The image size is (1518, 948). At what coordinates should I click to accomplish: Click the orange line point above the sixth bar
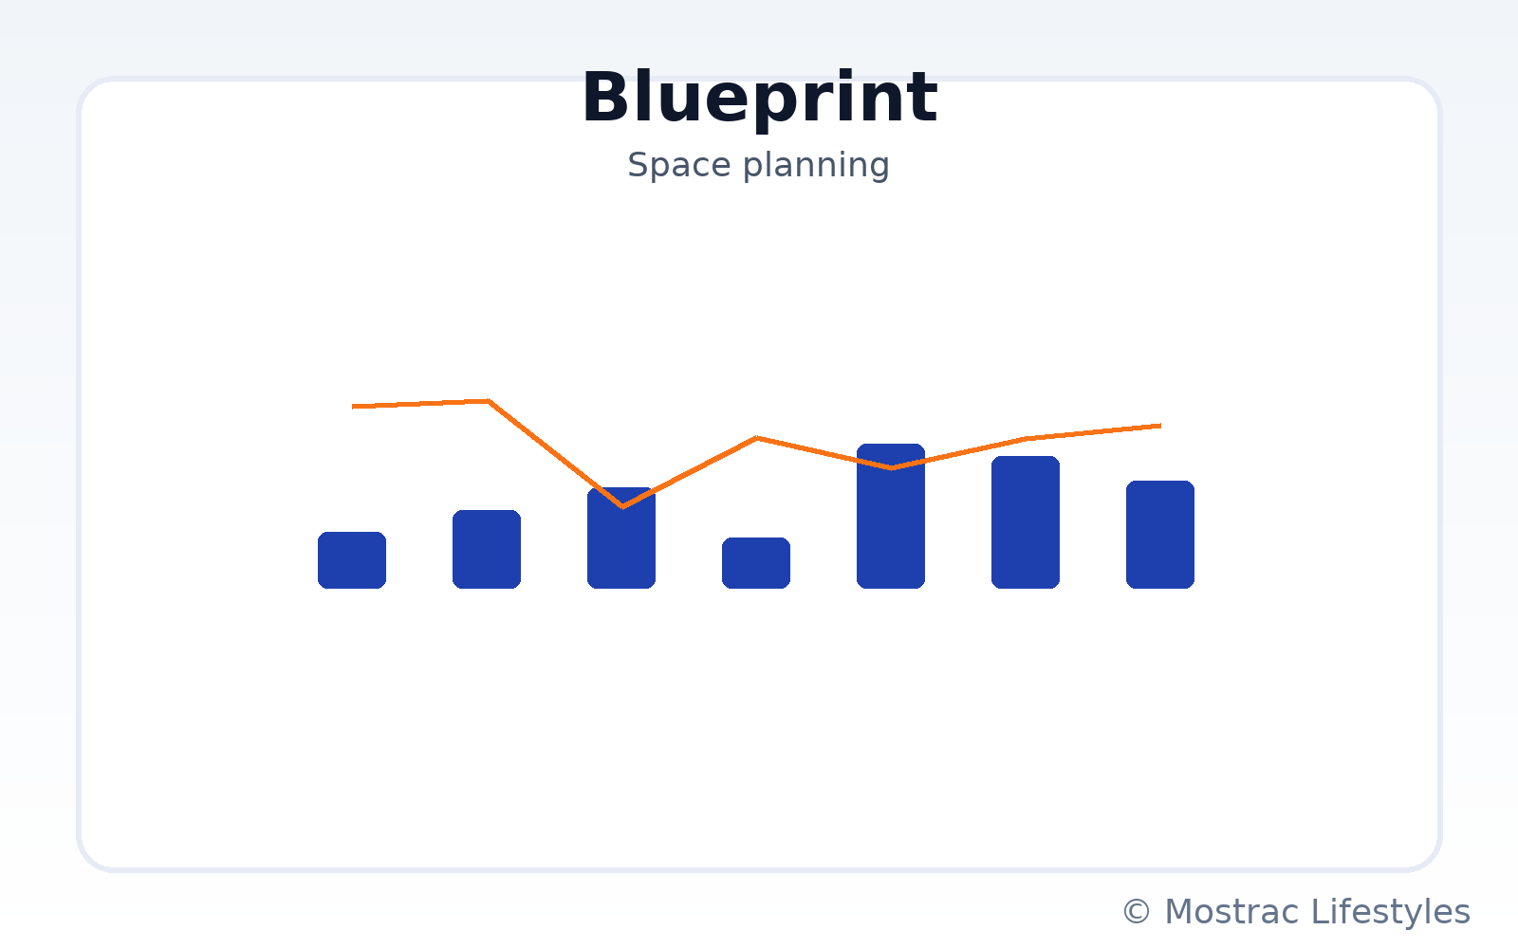(1026, 439)
